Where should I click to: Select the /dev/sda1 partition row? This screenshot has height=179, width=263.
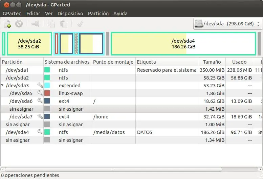coord(131,70)
